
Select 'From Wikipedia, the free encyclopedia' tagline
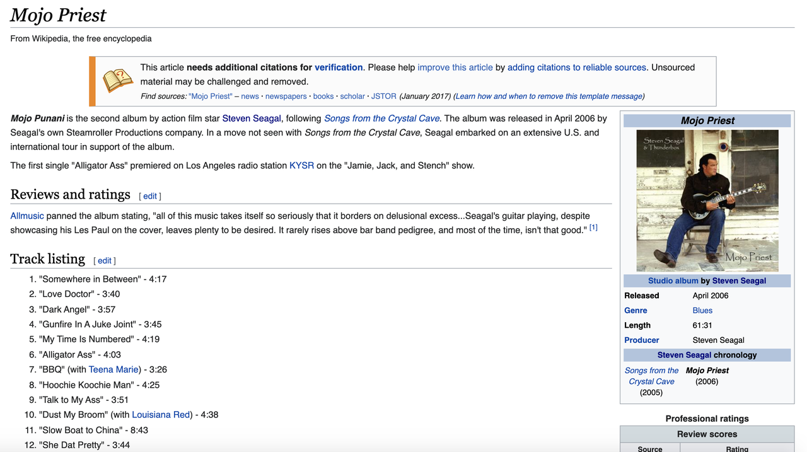(81, 38)
